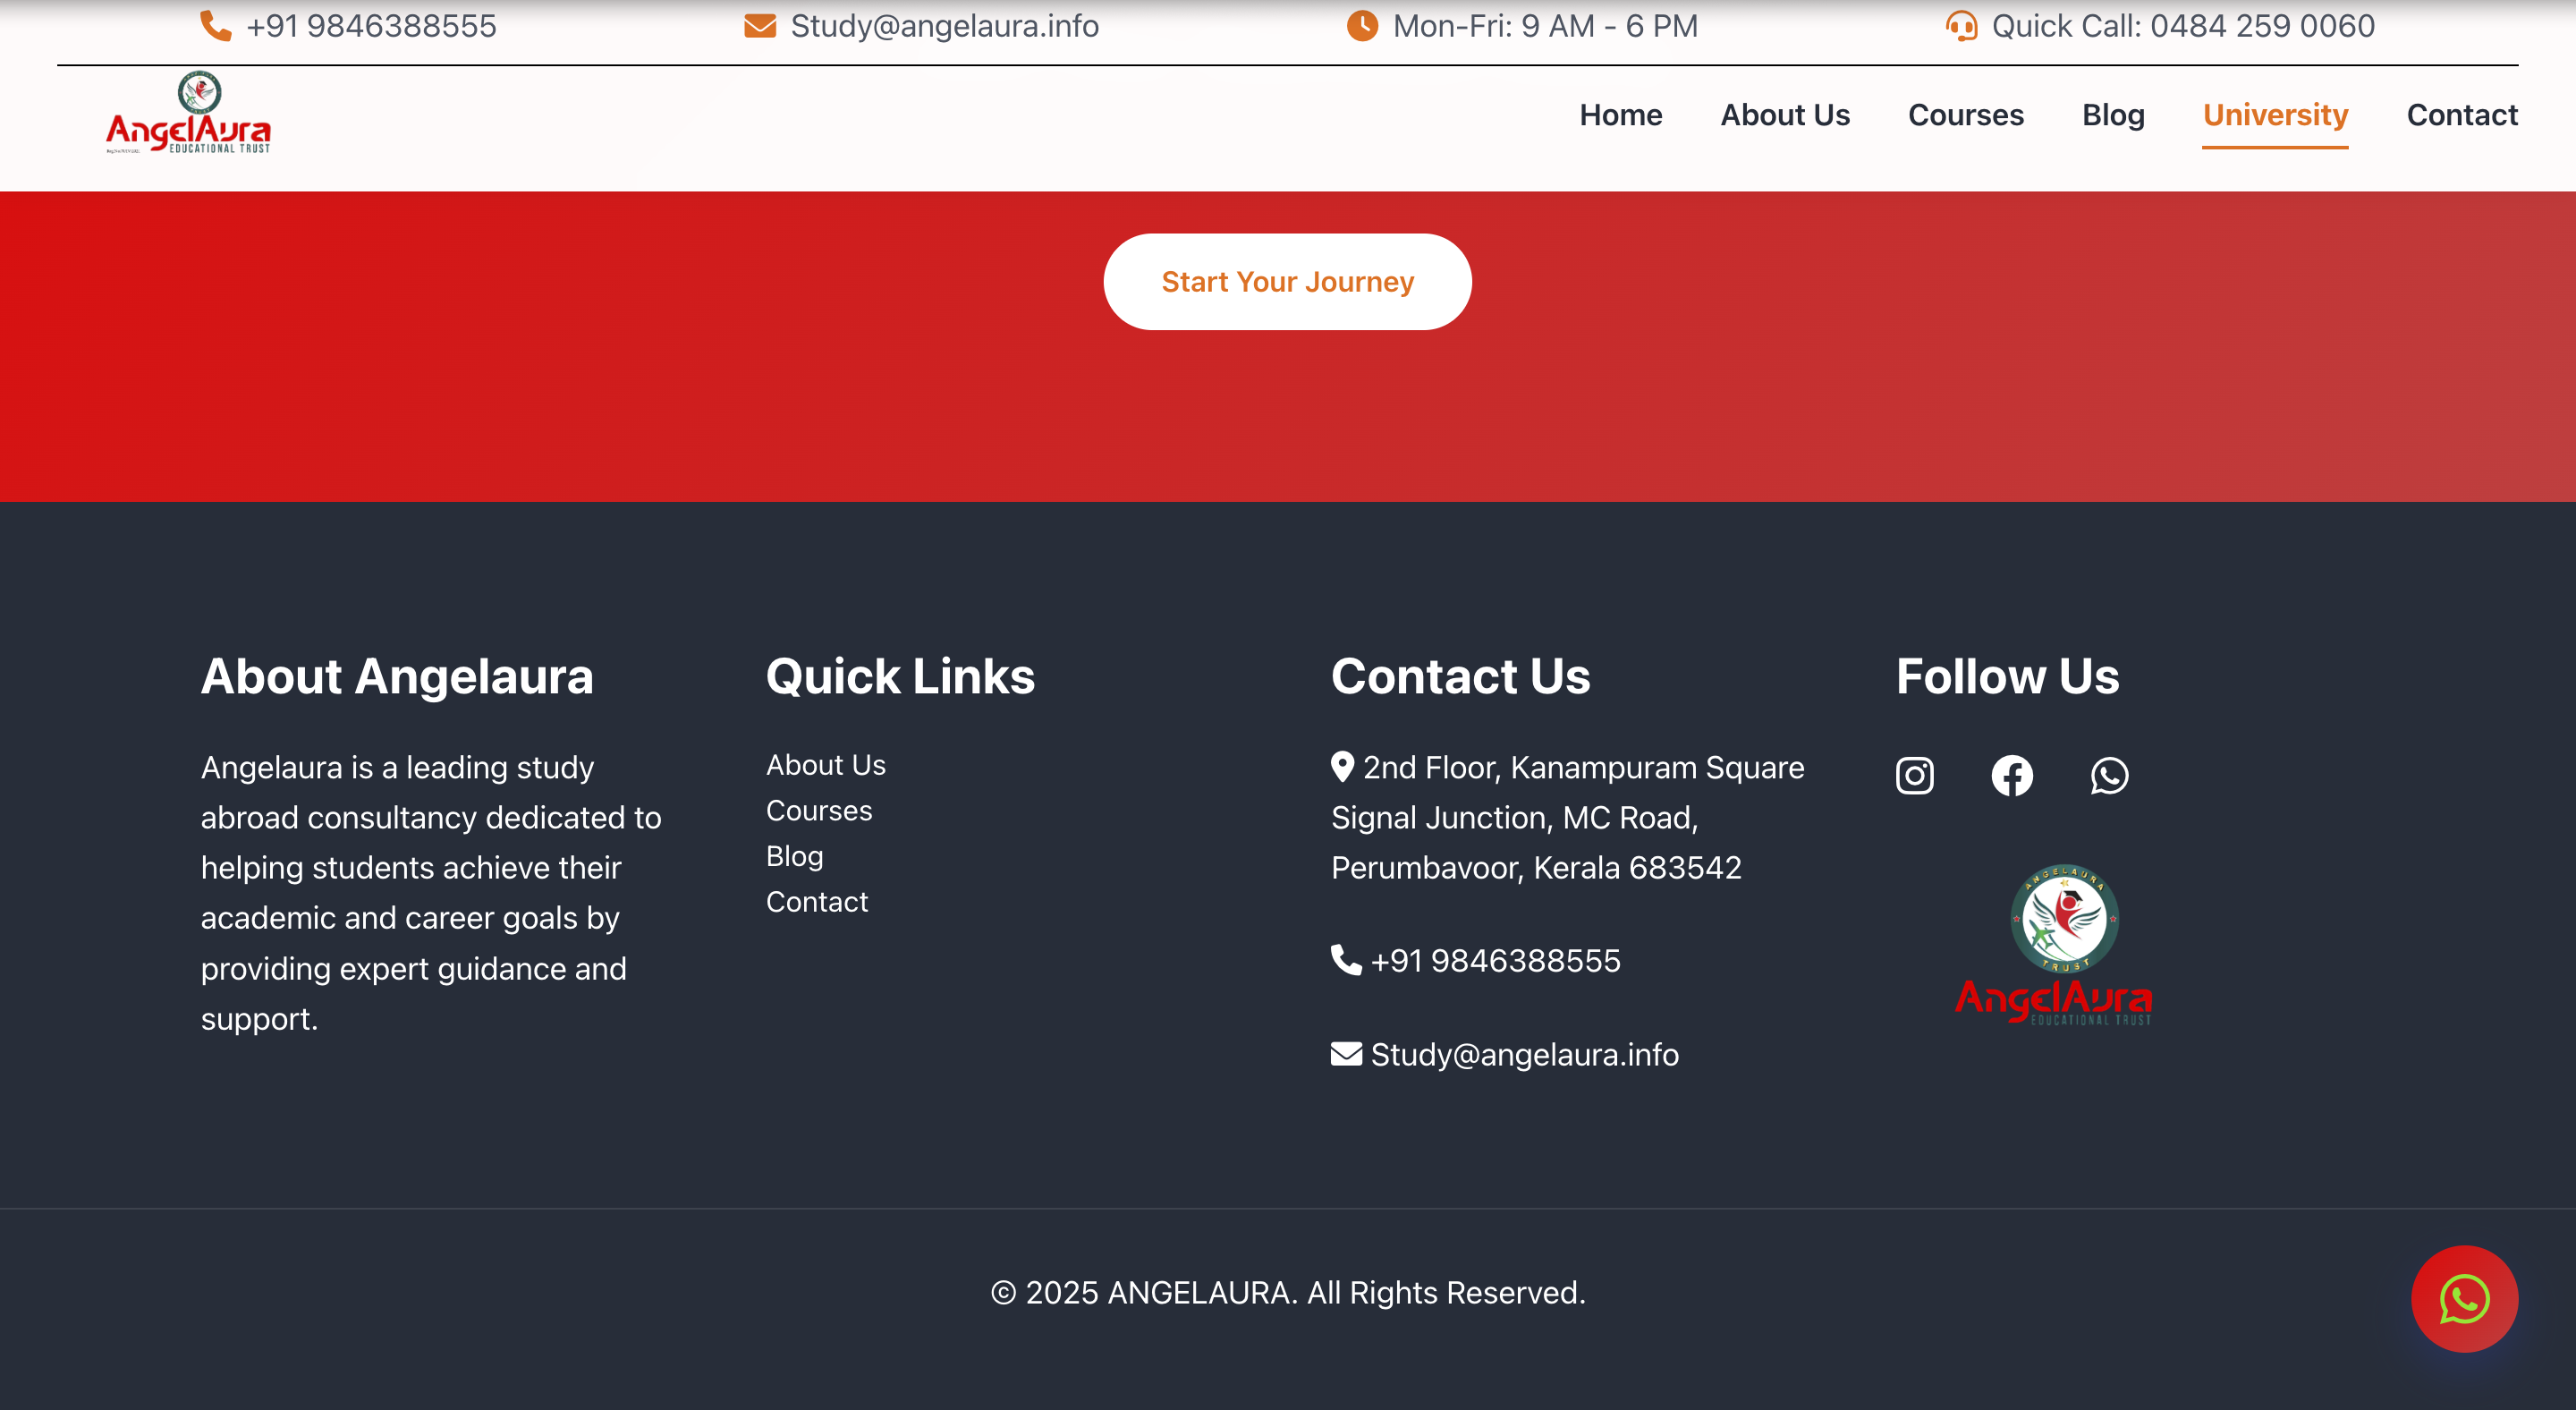Click the footer phone number +91 9846388555

1494,960
